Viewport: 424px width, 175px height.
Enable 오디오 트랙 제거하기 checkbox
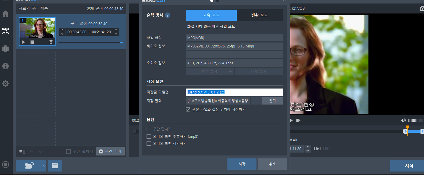[149, 143]
